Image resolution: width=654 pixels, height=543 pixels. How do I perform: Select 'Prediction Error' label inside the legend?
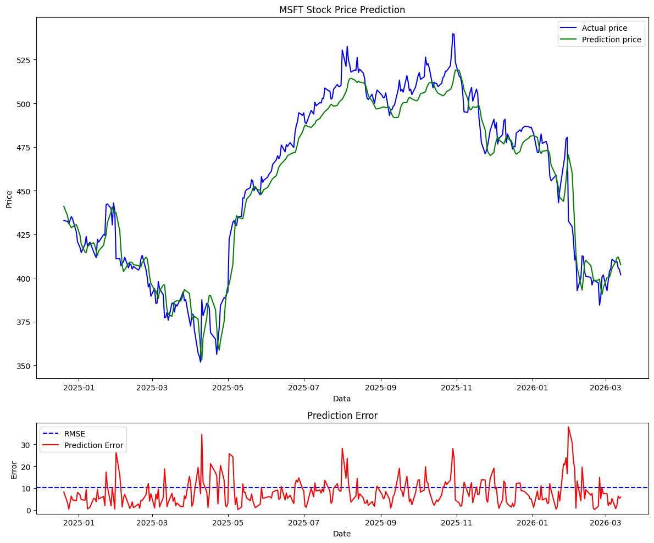tap(94, 445)
